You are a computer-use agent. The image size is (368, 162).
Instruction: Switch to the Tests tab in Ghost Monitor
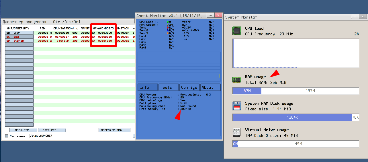[x=169, y=87]
